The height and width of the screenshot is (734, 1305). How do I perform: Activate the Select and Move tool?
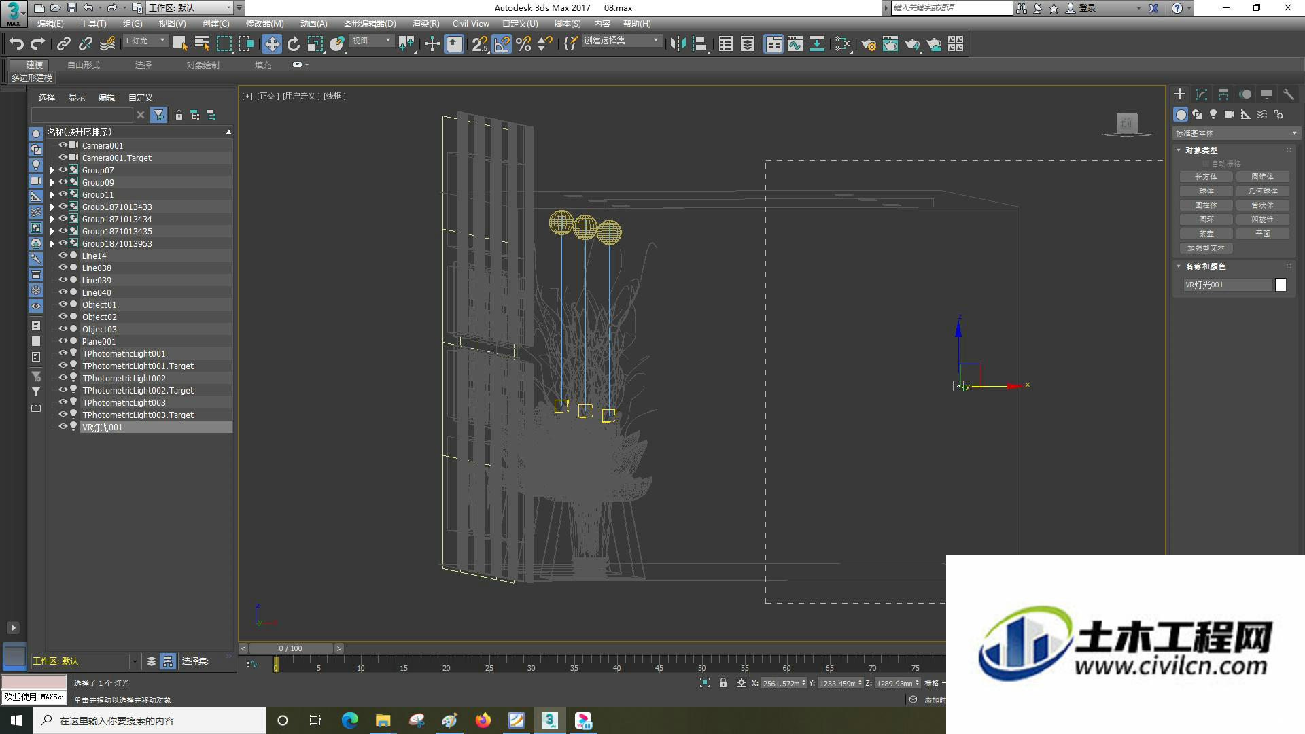pyautogui.click(x=272, y=44)
